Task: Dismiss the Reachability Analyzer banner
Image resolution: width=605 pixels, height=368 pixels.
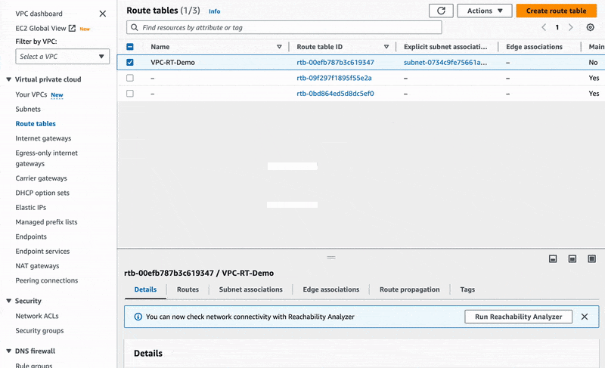Action: coord(584,317)
